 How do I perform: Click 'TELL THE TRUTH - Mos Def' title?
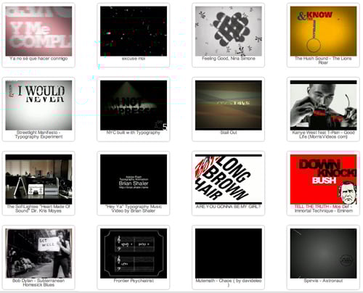[x=323, y=209]
